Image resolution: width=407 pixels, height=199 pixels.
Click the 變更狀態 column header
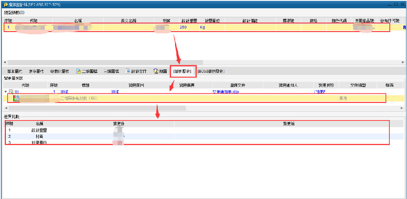(327, 85)
